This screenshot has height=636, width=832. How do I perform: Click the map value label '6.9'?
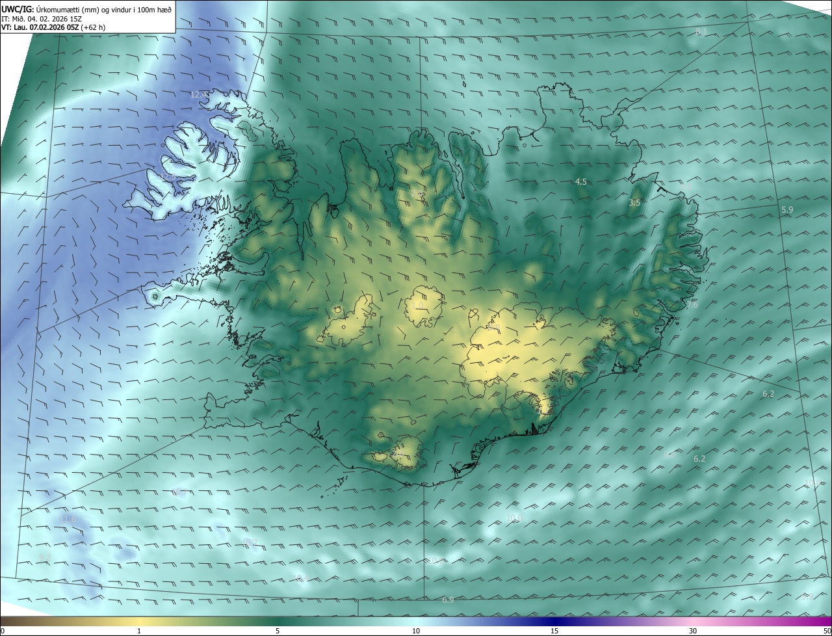tap(448, 600)
